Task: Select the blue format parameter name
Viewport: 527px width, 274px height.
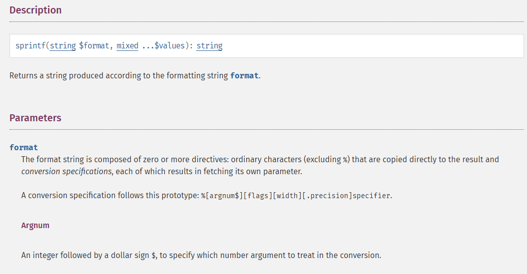Action: click(x=24, y=147)
